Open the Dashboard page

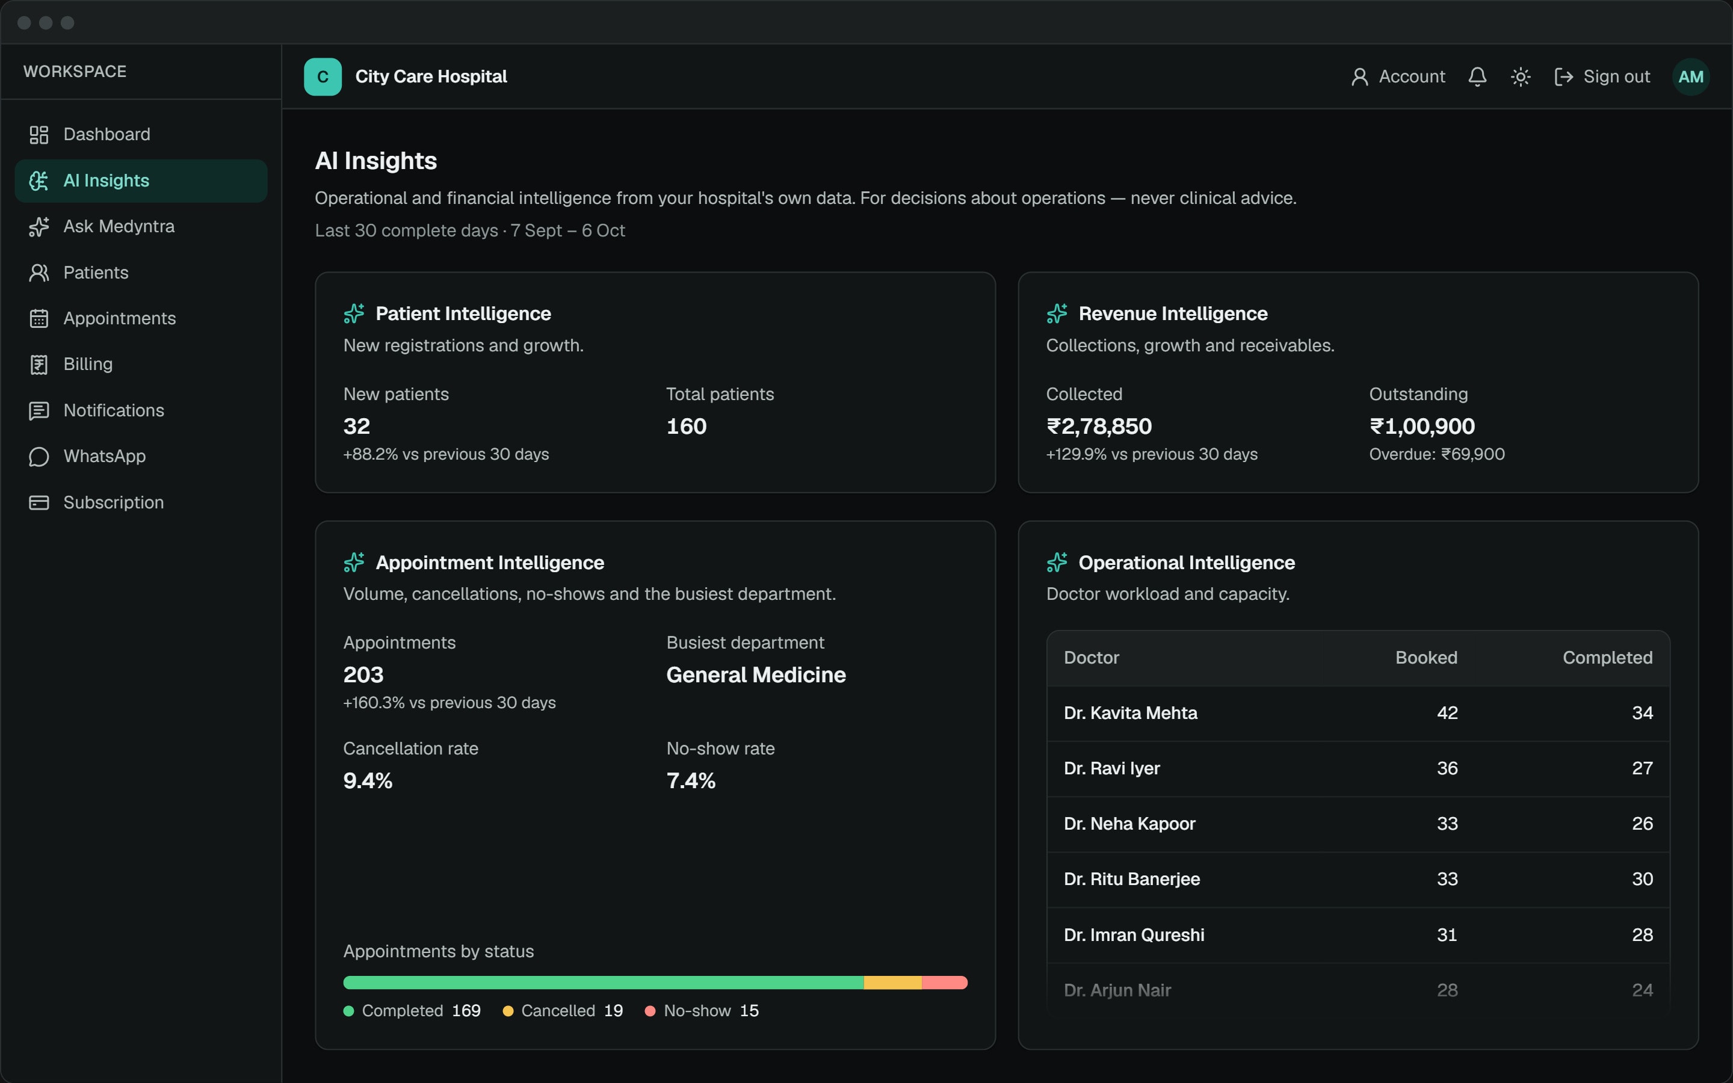tap(141, 135)
